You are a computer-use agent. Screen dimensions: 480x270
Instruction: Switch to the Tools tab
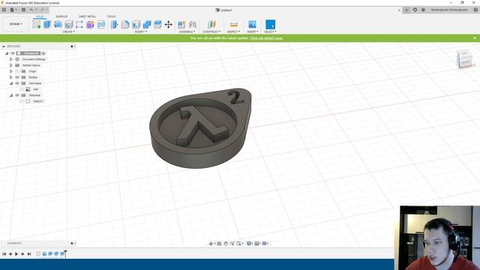(x=111, y=16)
